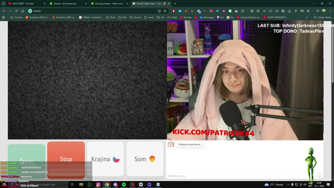Screen dimensions: 334x188
Task: Open the AdBlock Plus extension
Action: [211, 11]
